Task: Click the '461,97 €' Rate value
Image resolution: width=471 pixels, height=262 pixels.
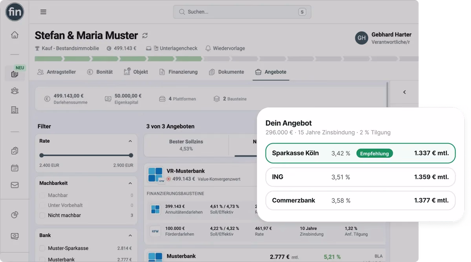Action: point(263,228)
